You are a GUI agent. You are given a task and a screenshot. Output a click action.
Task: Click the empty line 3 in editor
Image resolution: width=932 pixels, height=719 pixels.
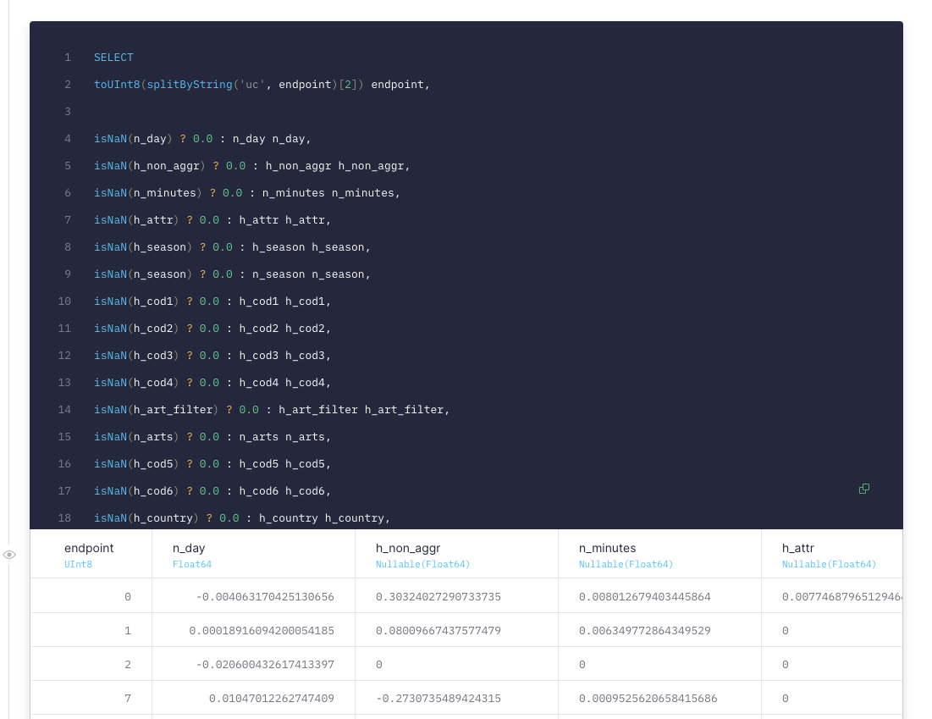[254, 112]
